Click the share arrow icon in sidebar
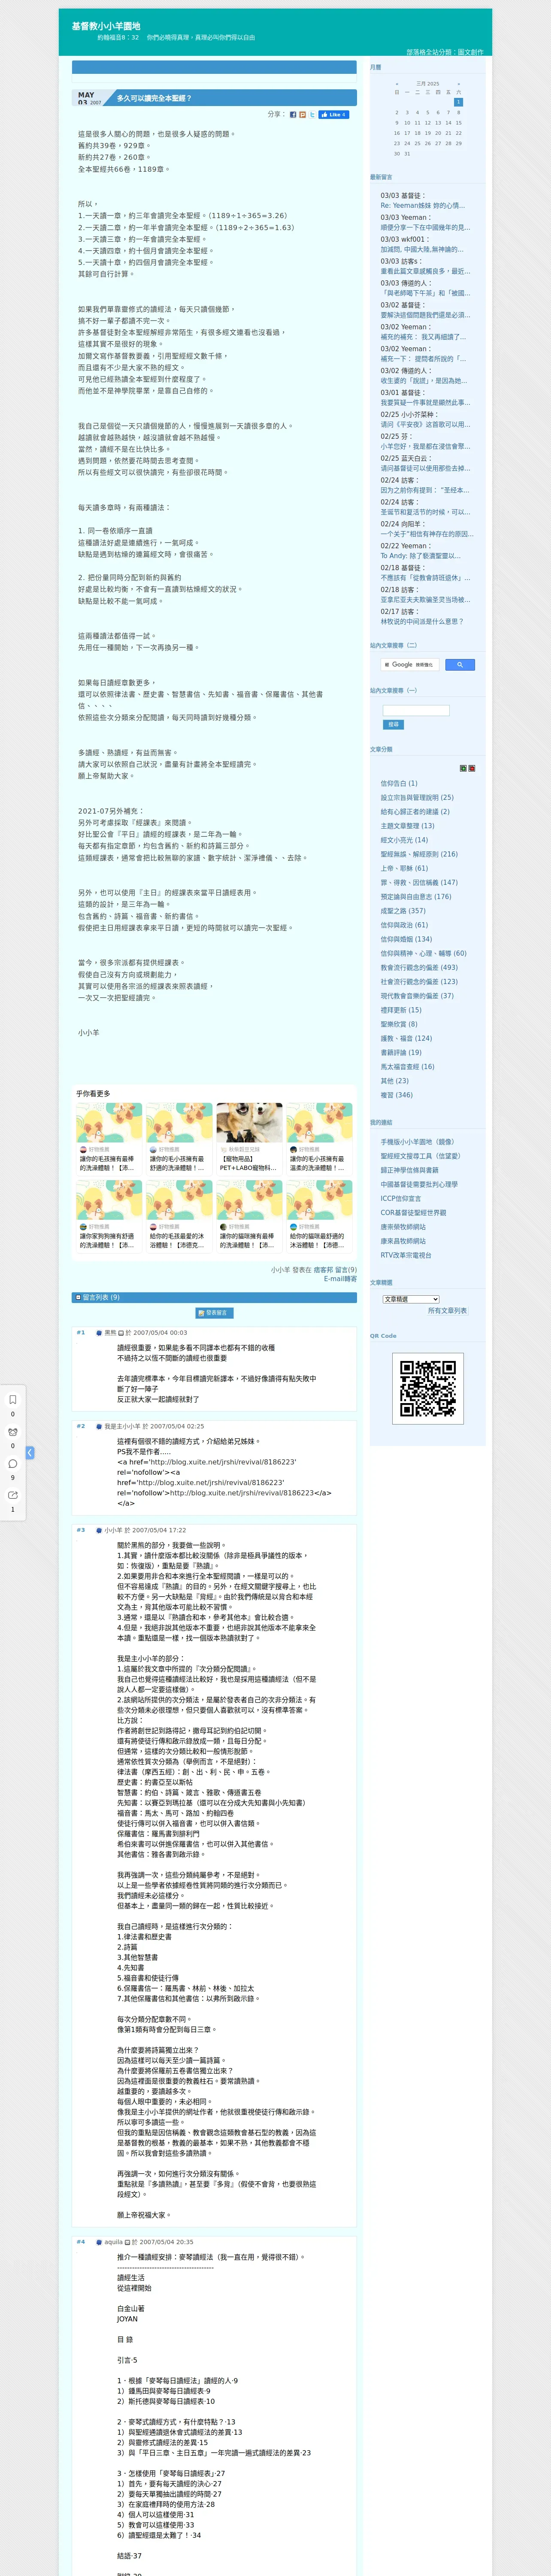Image resolution: width=551 pixels, height=2576 pixels. coord(13,1495)
